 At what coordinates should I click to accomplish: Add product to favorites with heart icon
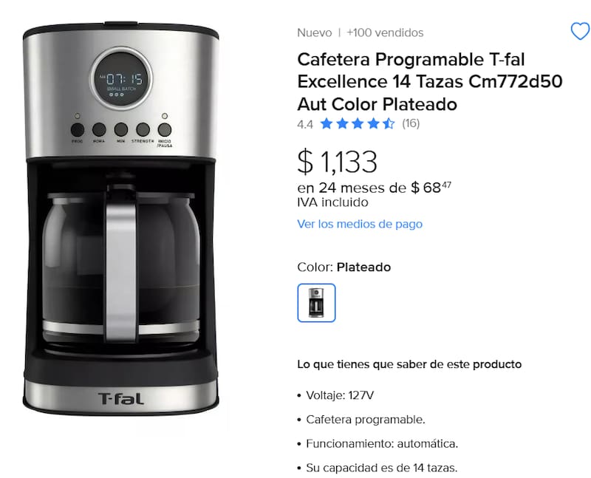tap(580, 31)
